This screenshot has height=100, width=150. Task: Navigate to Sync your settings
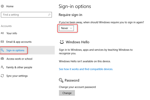[x=17, y=76]
